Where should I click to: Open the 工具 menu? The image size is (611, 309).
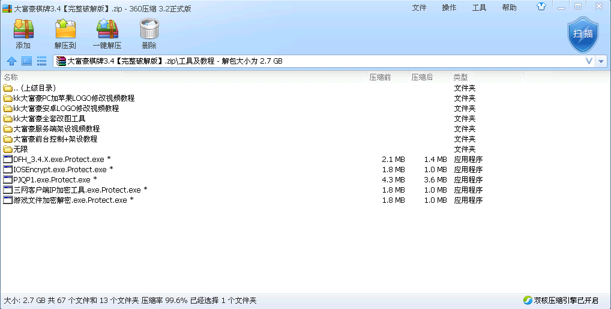click(x=479, y=7)
